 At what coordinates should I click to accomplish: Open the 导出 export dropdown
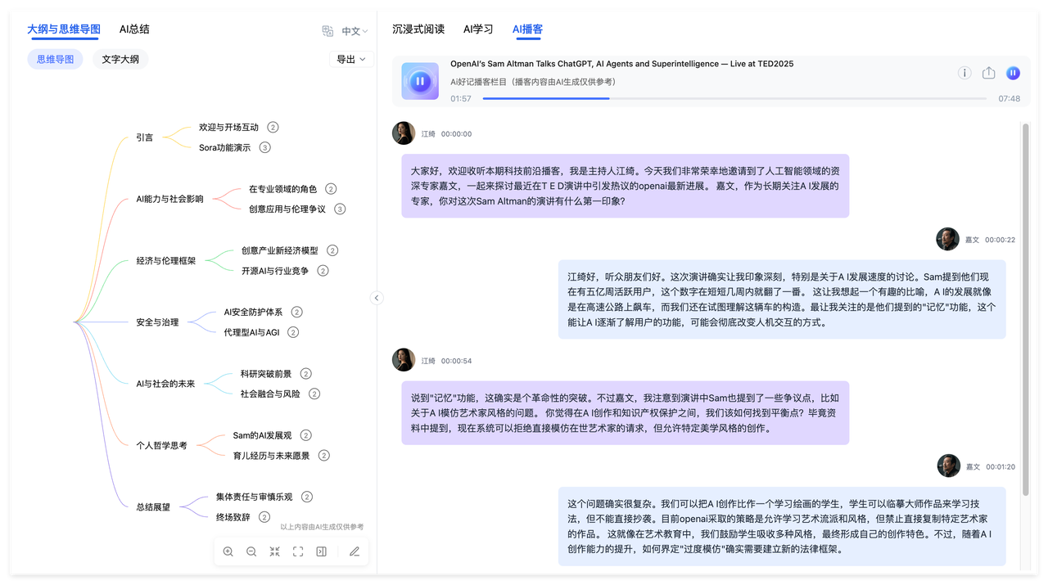350,59
